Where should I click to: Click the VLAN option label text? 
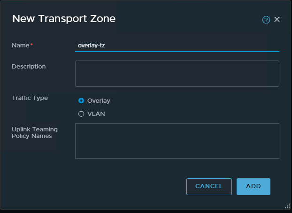click(96, 114)
